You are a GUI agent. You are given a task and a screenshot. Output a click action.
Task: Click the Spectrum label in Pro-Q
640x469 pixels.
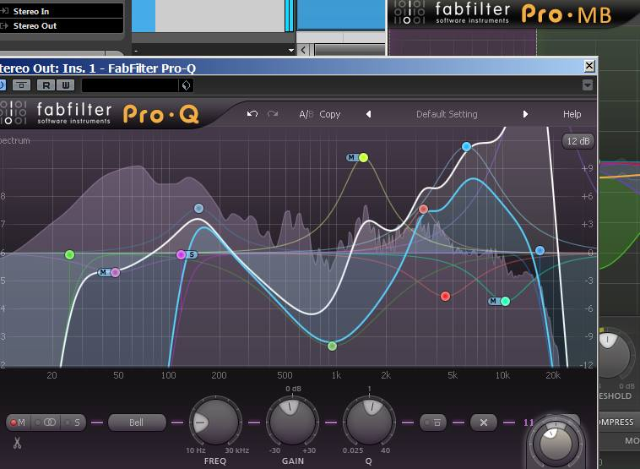pyautogui.click(x=14, y=140)
